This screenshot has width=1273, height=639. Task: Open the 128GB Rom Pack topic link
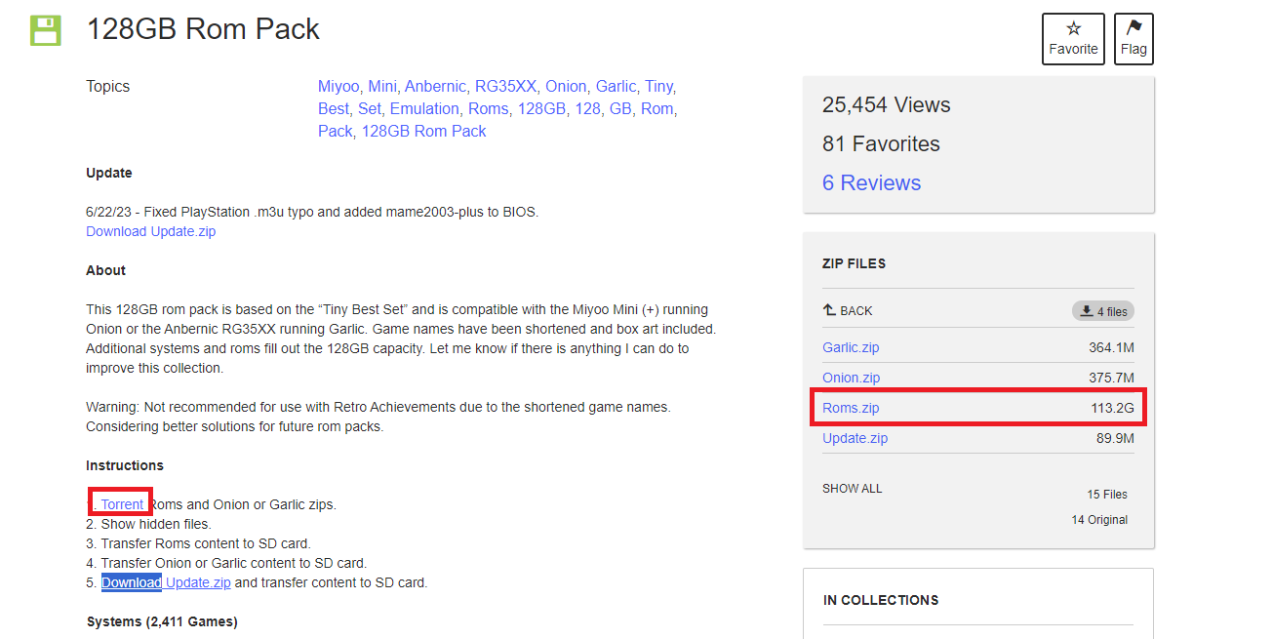(424, 131)
